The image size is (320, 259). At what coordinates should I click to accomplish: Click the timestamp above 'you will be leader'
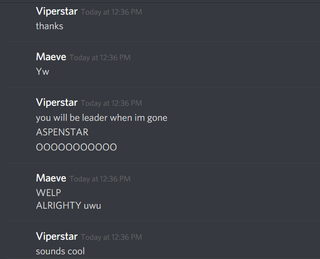click(112, 103)
